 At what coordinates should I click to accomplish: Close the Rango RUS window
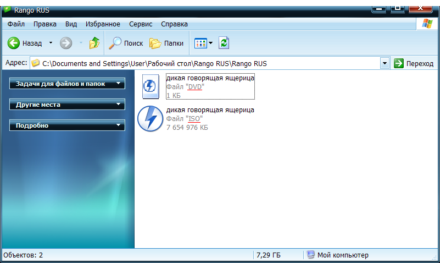click(420, 9)
